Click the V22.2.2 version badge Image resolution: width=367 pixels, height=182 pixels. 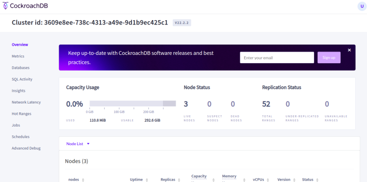(182, 23)
